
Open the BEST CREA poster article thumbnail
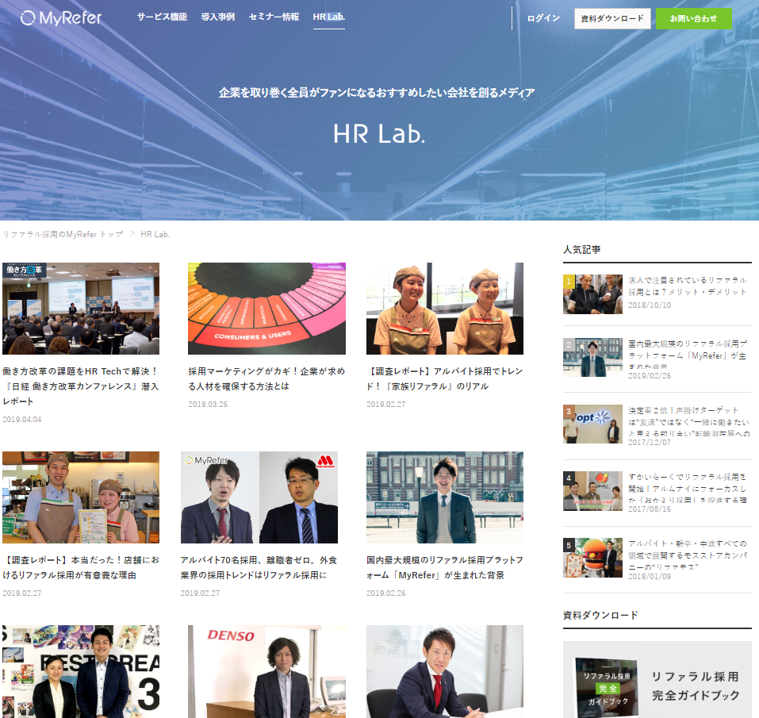[81, 671]
